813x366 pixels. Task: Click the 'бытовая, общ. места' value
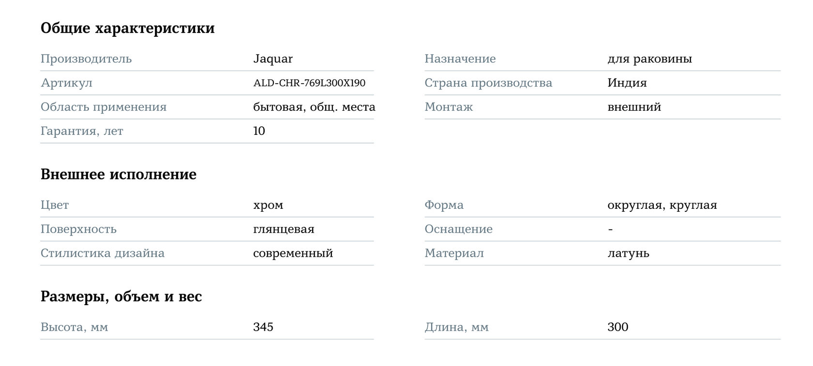[x=314, y=107]
